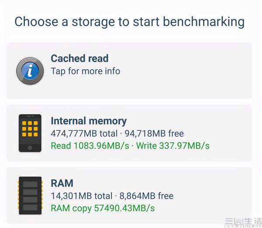This screenshot has width=262, height=228.
Task: Click the "RAM" heading label
Action: [62, 183]
